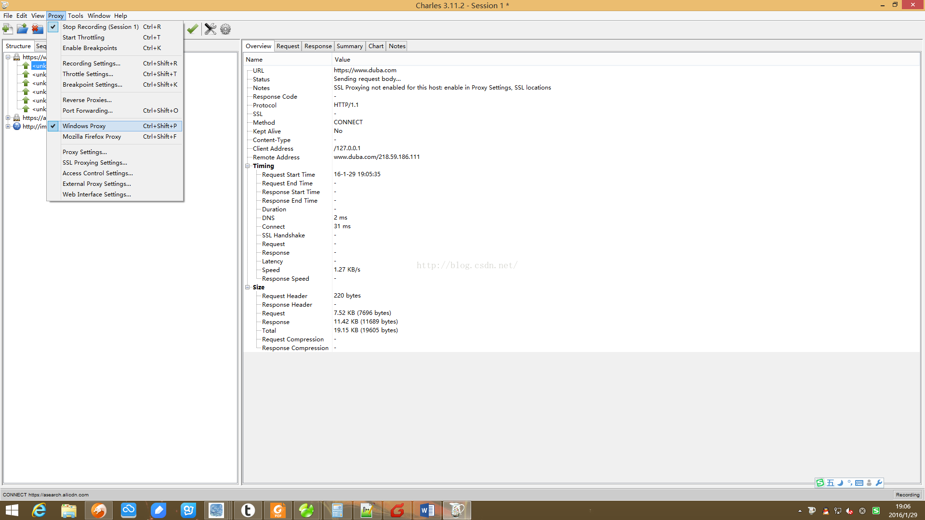Open External Proxy Settings... menu item
The image size is (925, 520).
(x=115, y=184)
